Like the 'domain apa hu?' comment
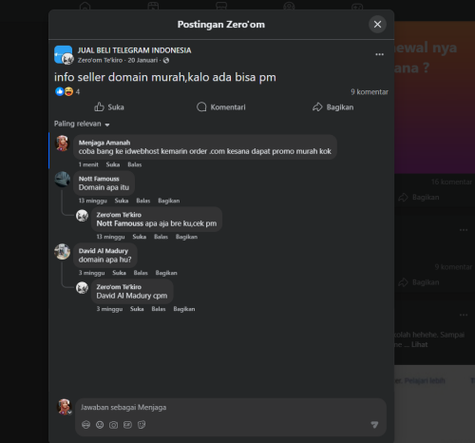The width and height of the screenshot is (475, 443). tap(119, 273)
